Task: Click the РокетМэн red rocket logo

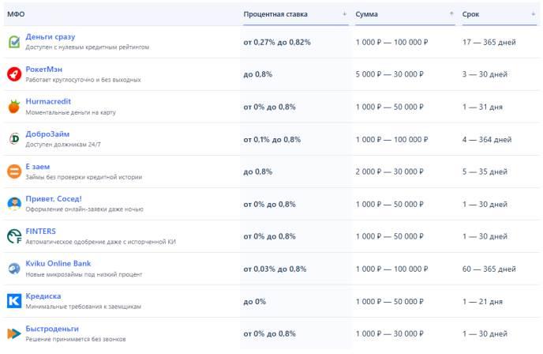Action: (x=13, y=74)
